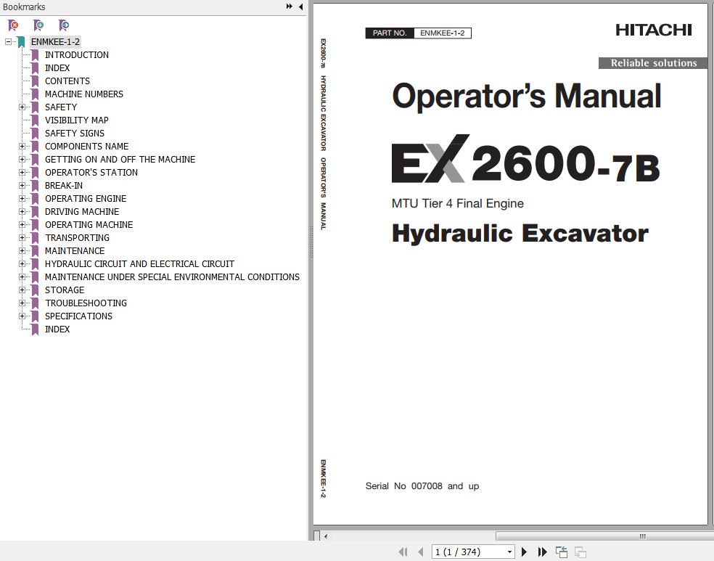714x561 pixels.
Task: Open the CONTENTS bookmark
Action: pyautogui.click(x=67, y=81)
